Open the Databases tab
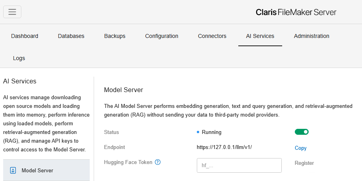362x181 pixels. 71,36
